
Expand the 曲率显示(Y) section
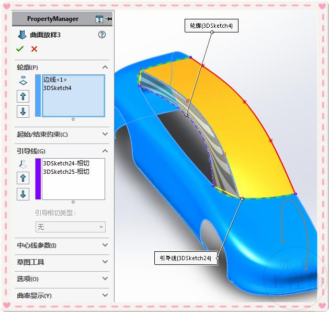coord(105,295)
